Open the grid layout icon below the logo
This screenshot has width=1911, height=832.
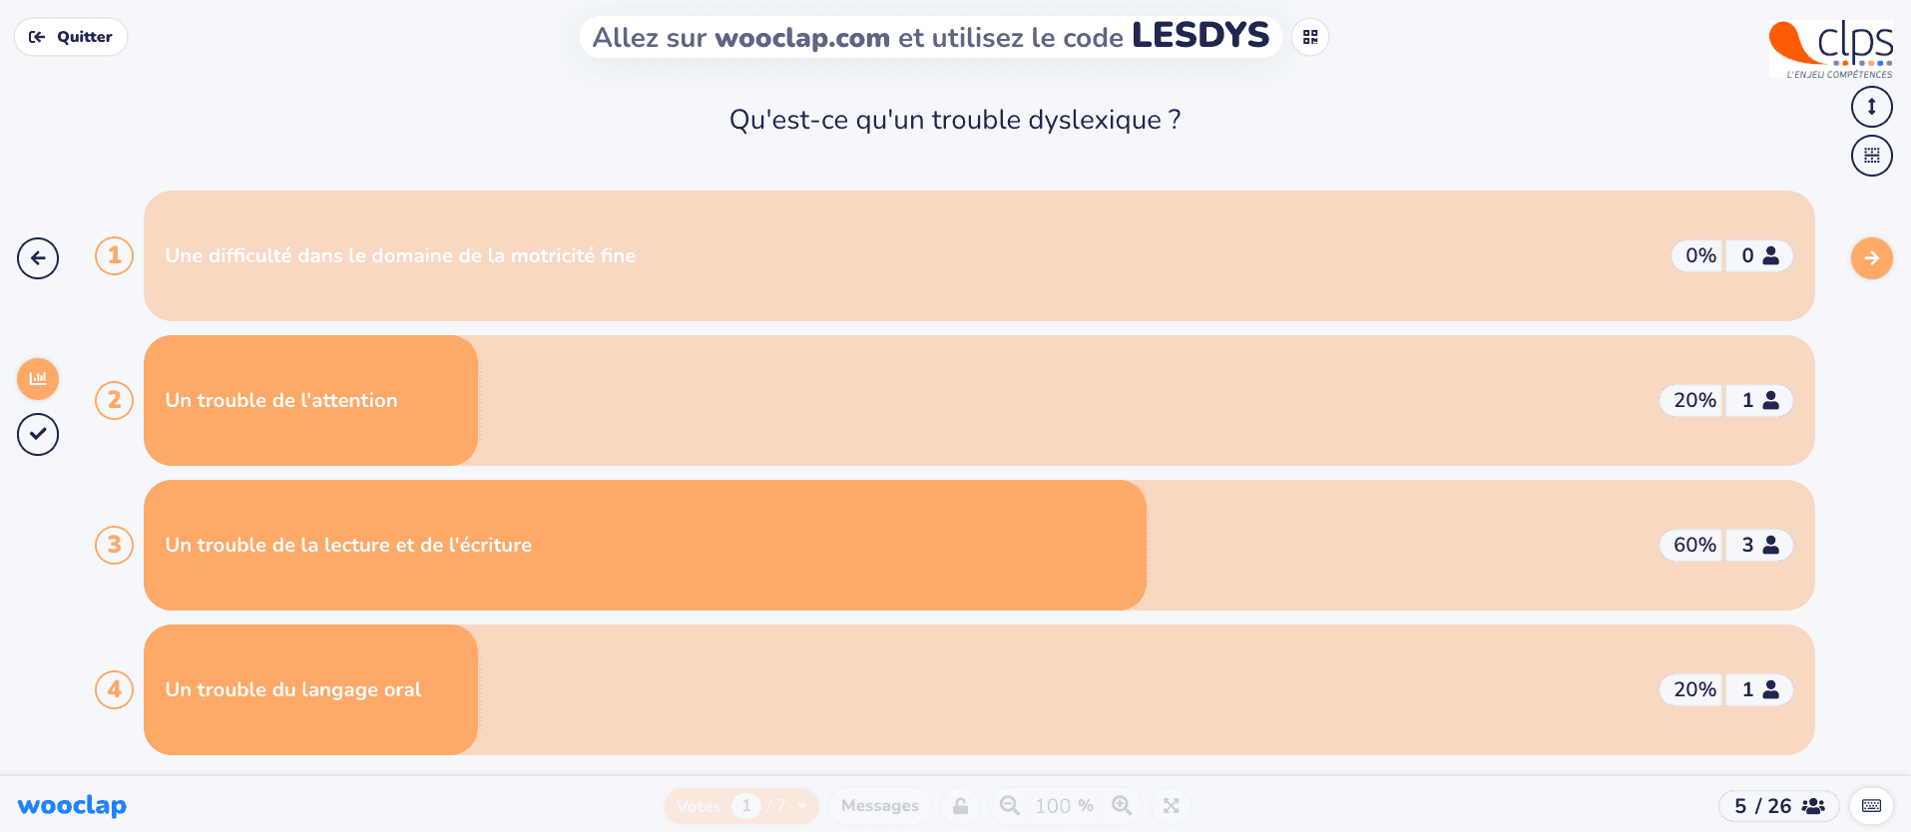tap(1871, 156)
